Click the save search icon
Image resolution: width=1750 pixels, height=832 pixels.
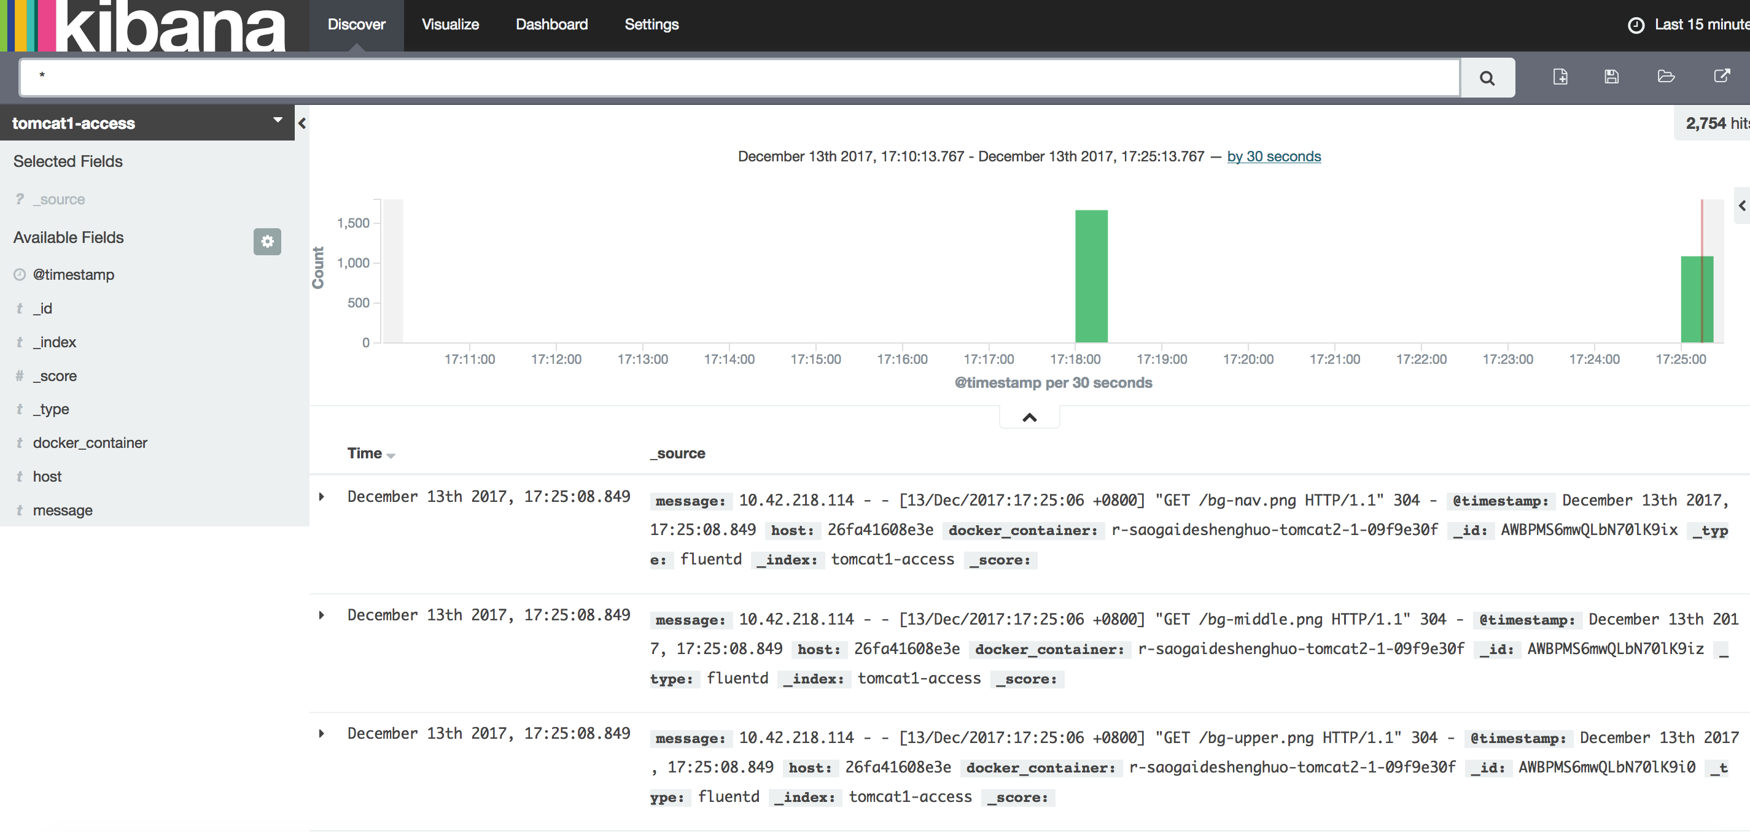(1612, 76)
